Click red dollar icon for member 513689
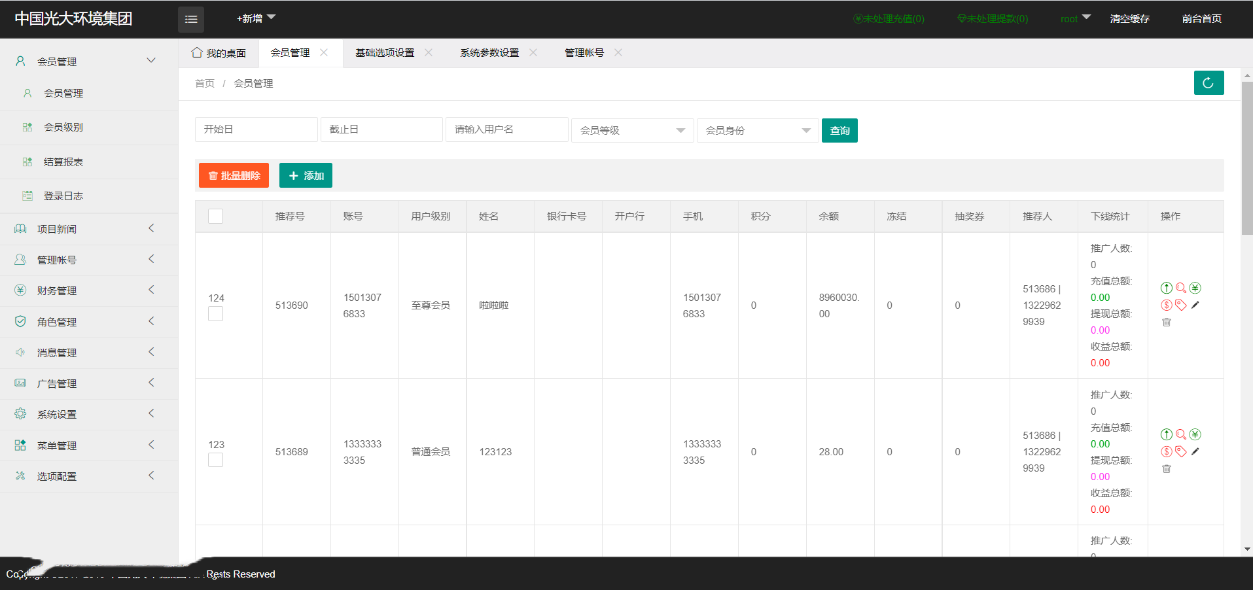 tap(1166, 451)
